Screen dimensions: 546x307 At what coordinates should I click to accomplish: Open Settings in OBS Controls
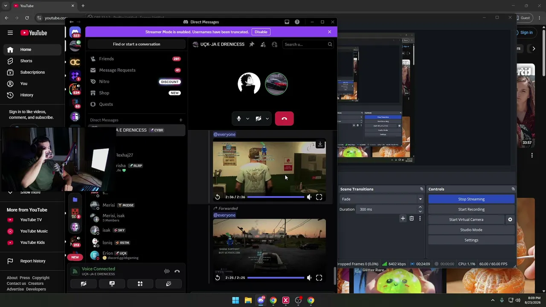[x=471, y=240]
